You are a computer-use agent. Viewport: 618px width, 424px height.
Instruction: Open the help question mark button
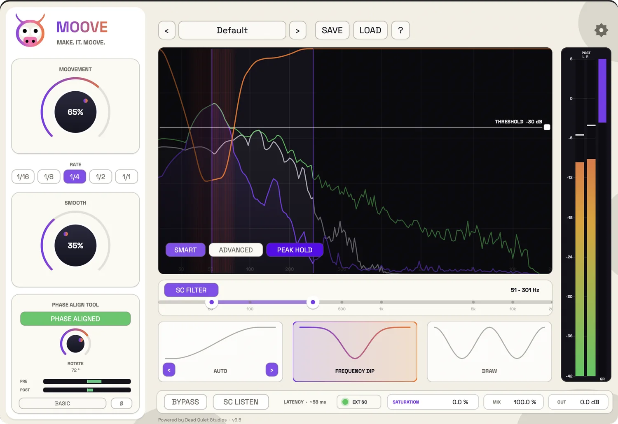(400, 30)
